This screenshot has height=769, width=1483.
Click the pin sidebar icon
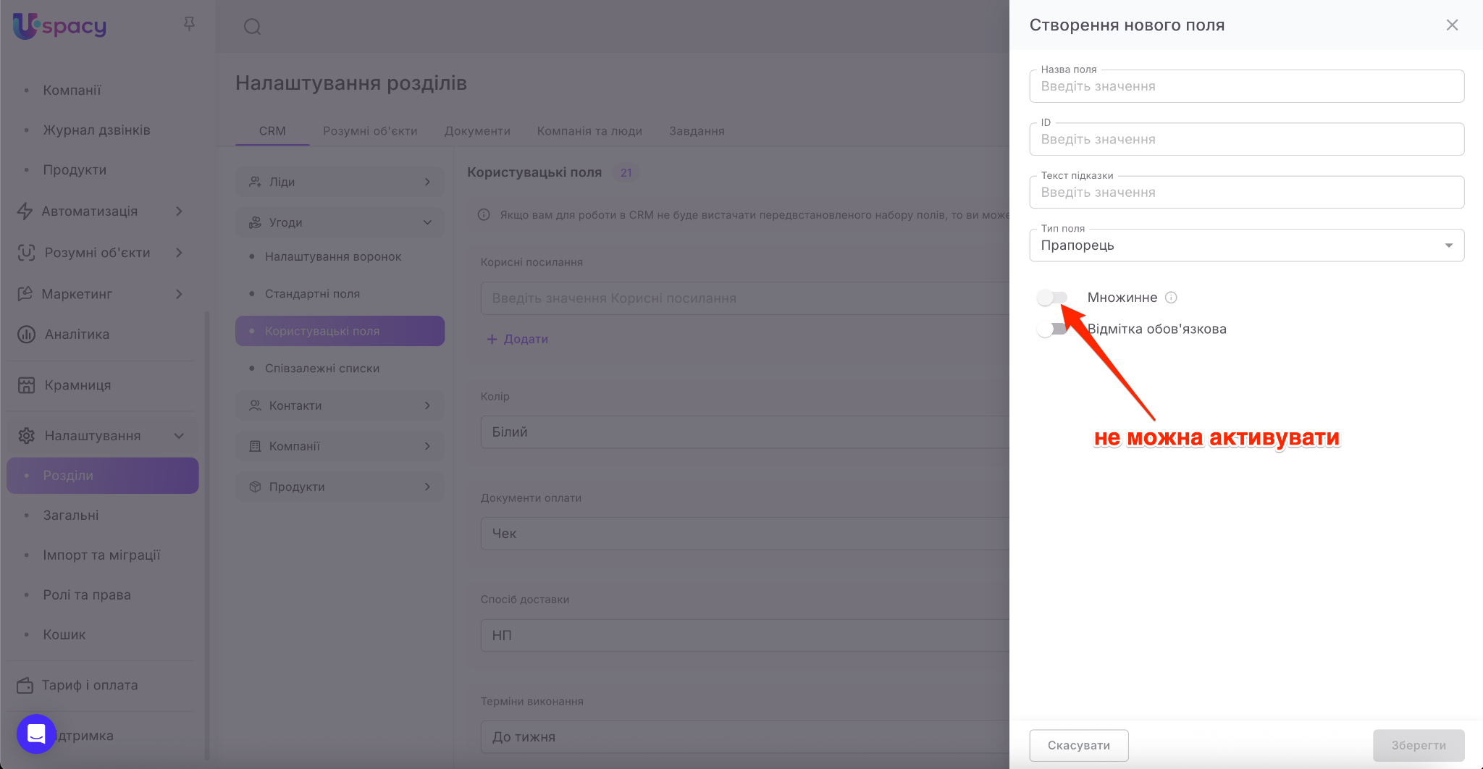click(x=189, y=24)
